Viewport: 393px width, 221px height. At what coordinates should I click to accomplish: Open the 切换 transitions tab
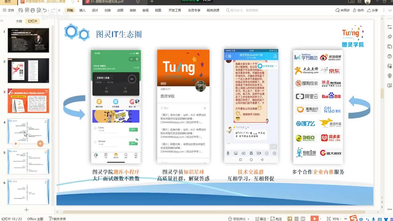[x=107, y=10]
